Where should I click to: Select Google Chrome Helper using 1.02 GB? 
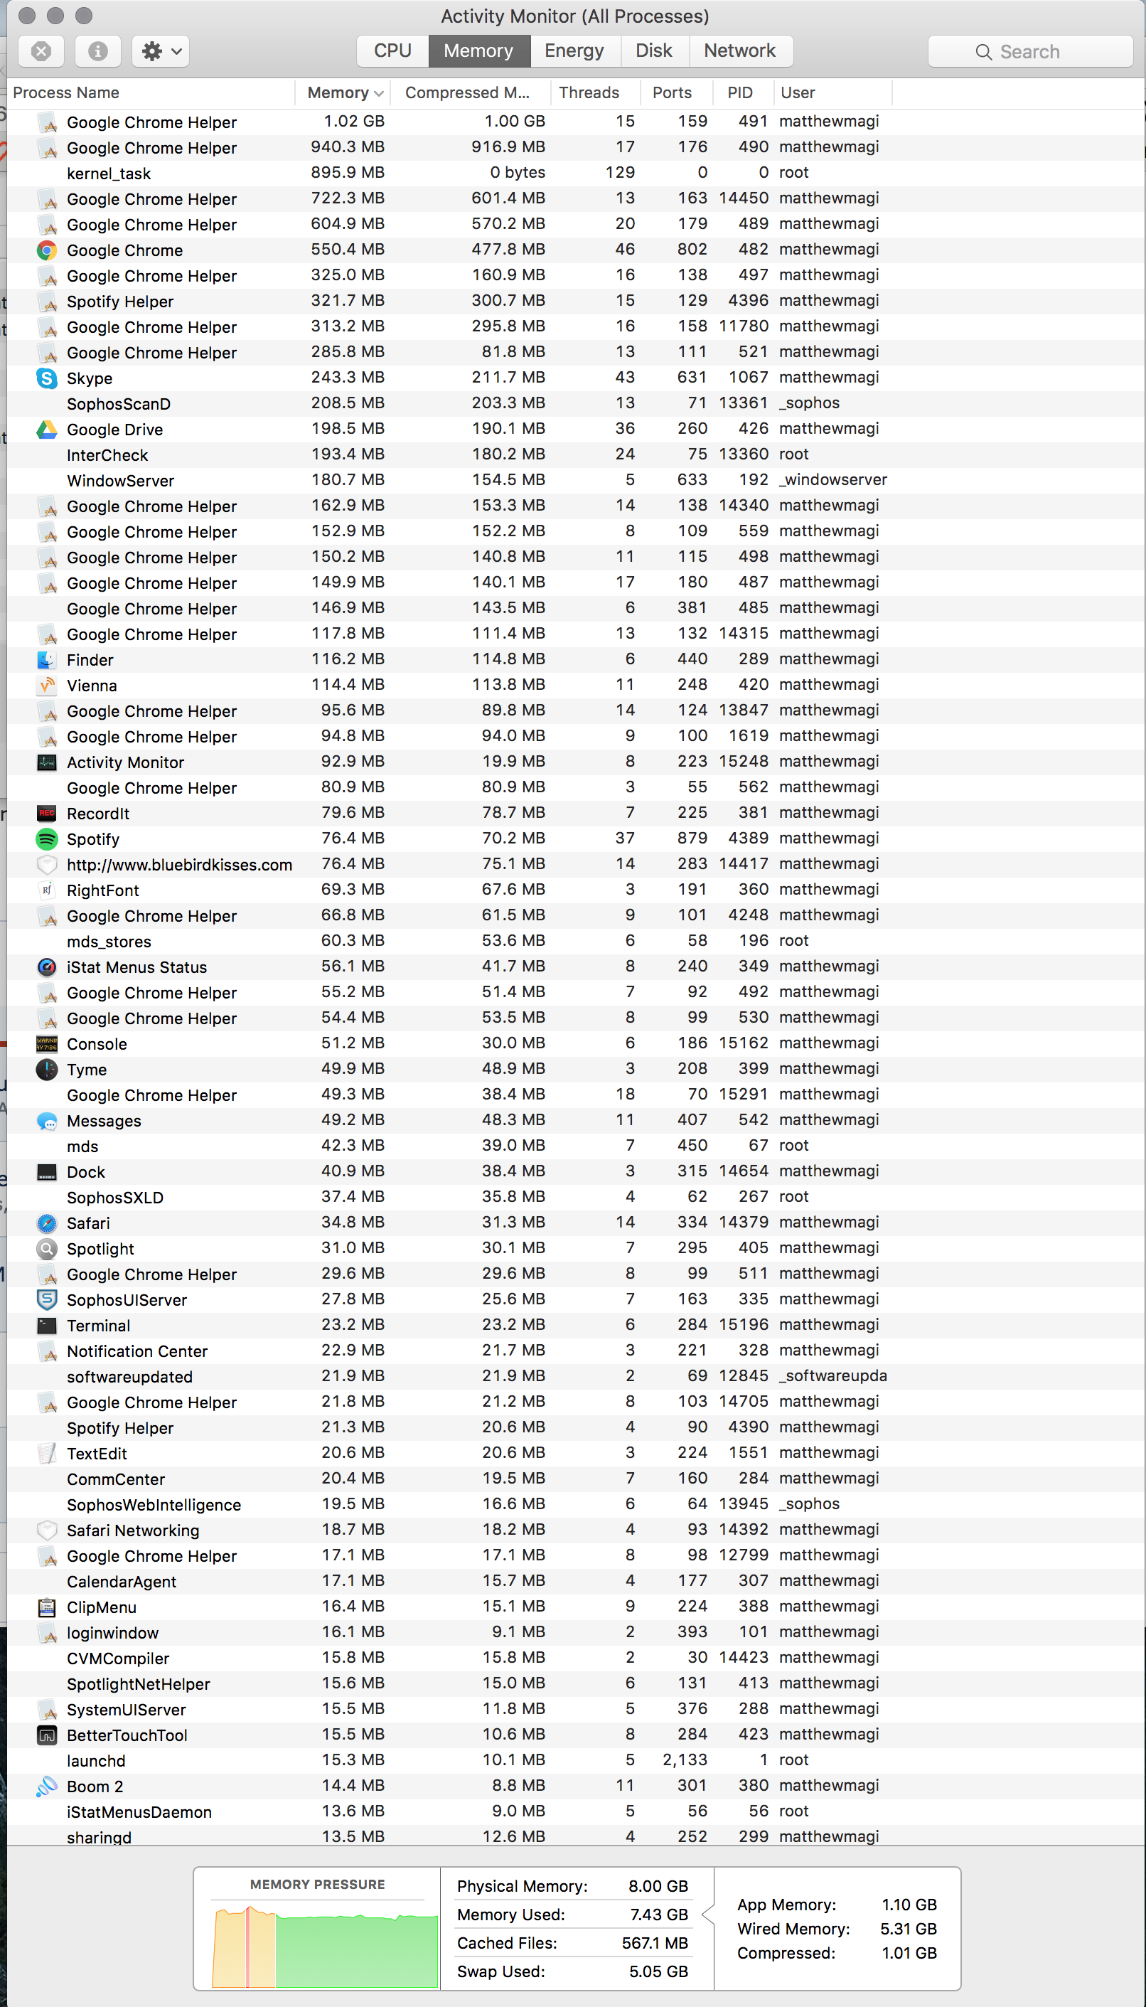[x=576, y=122]
